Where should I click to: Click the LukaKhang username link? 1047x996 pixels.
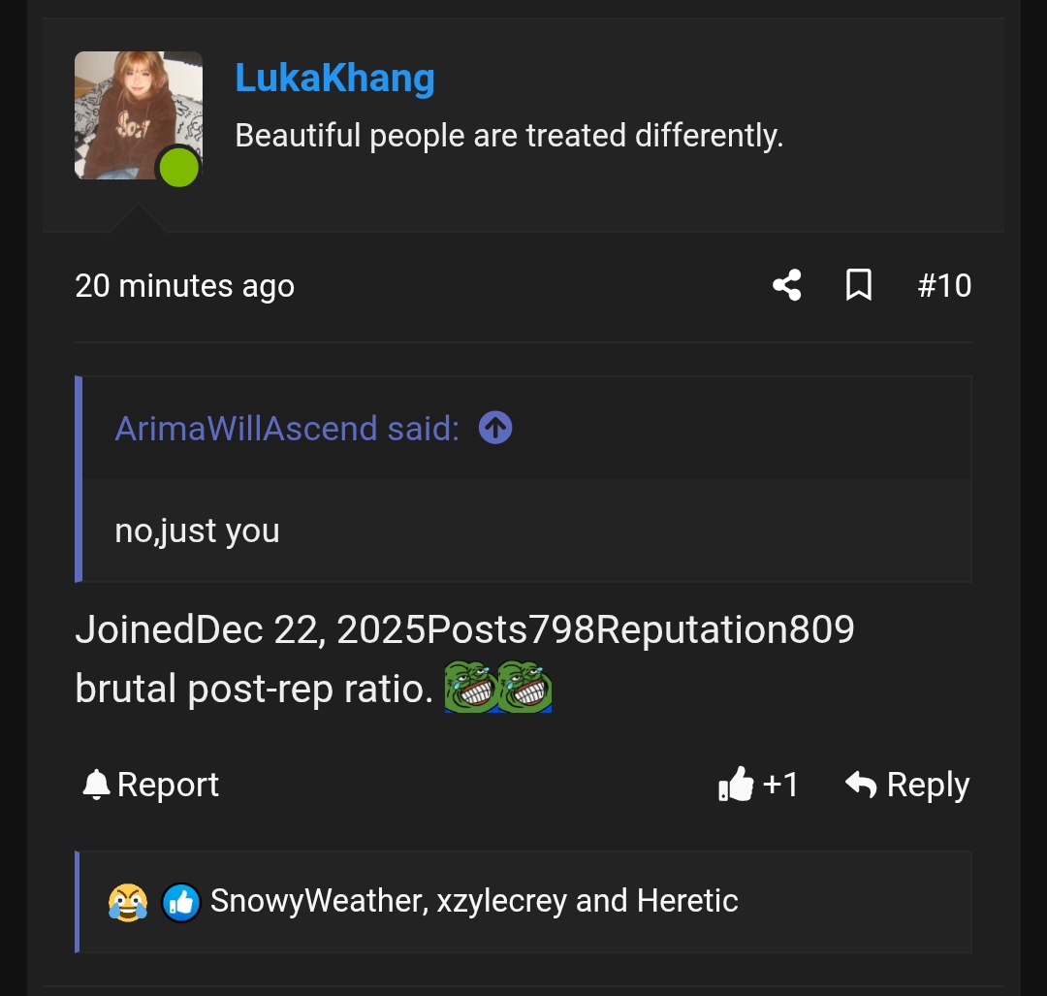click(x=334, y=78)
